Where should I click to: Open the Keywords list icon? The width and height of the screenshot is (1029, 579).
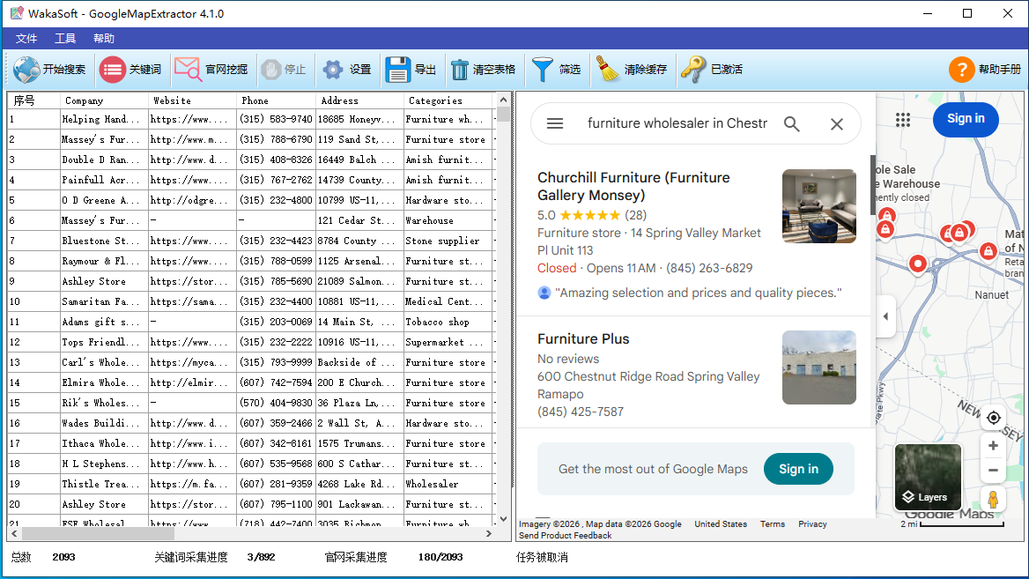point(113,70)
